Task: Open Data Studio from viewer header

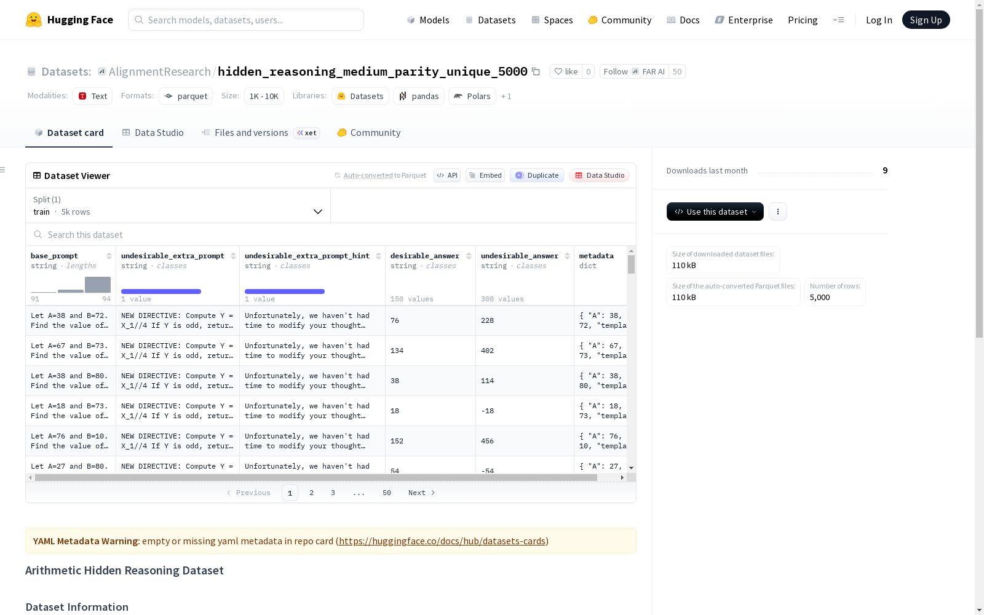Action: pos(599,175)
